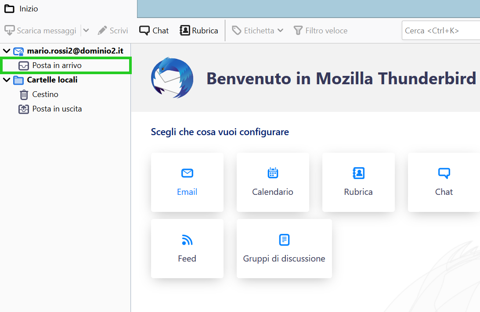Viewport: 480px width, 312px height.
Task: Open the Posta in arrivo folder
Action: point(66,65)
